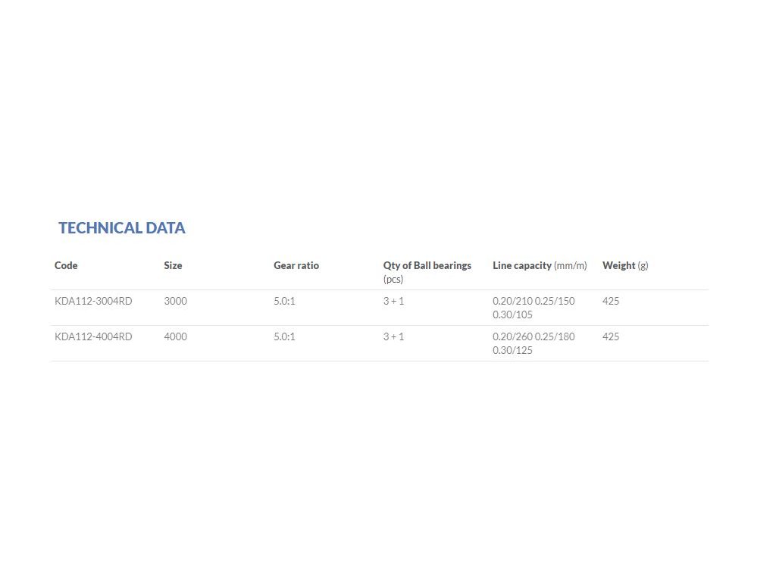Viewport: 776px width, 582px height.
Task: Click the 425 weight in the 3000 row
Action: (x=611, y=301)
